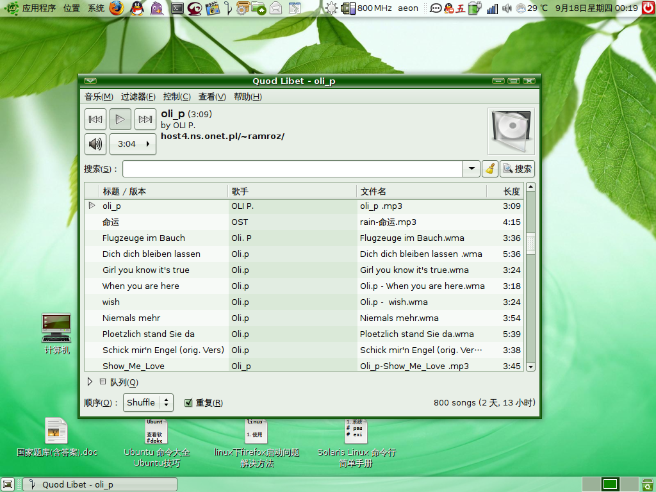Click the weather 29 °C applet
Screen dimensions: 656x492
532,8
